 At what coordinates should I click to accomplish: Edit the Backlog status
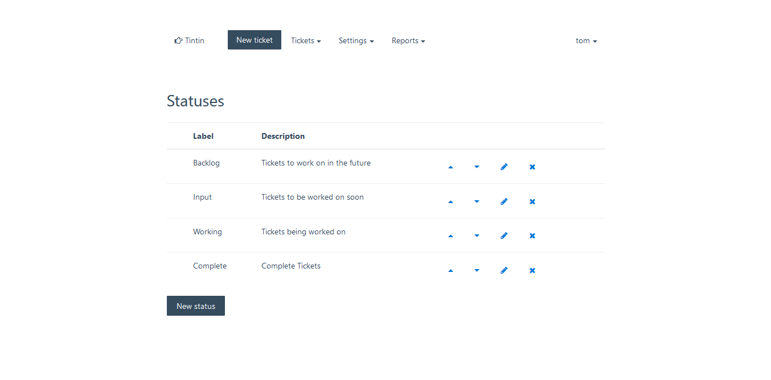pyautogui.click(x=504, y=167)
